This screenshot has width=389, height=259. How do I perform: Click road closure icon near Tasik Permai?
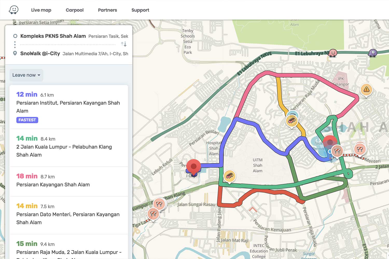pyautogui.click(x=337, y=150)
